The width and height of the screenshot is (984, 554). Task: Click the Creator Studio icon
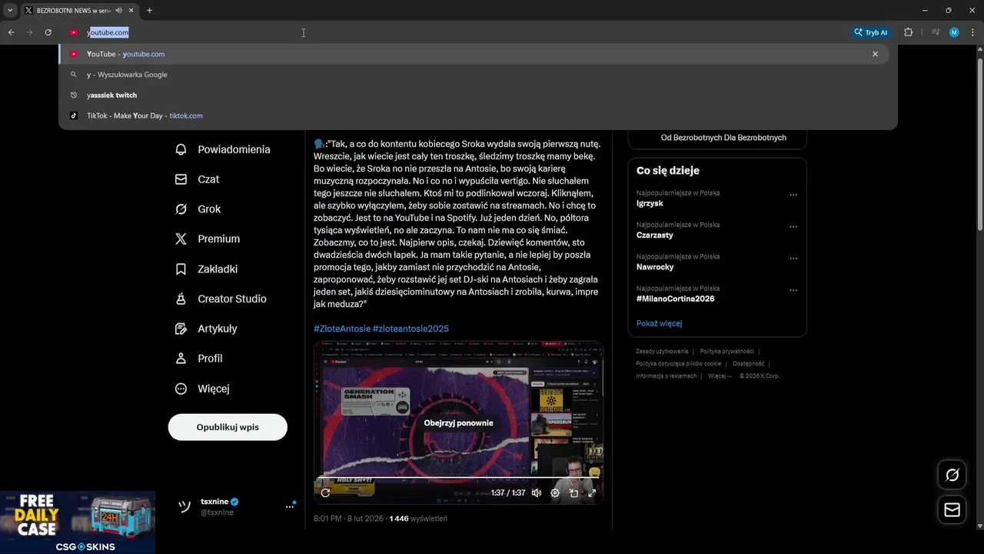click(x=181, y=299)
